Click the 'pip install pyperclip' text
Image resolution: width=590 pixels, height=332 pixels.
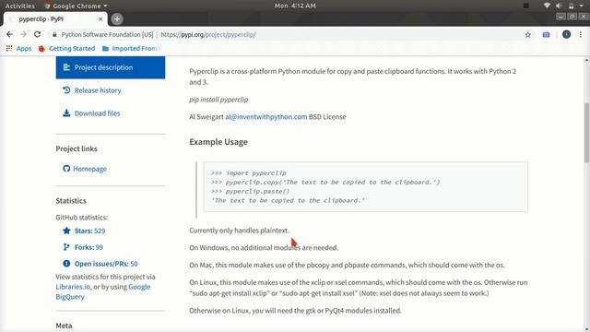pos(218,100)
